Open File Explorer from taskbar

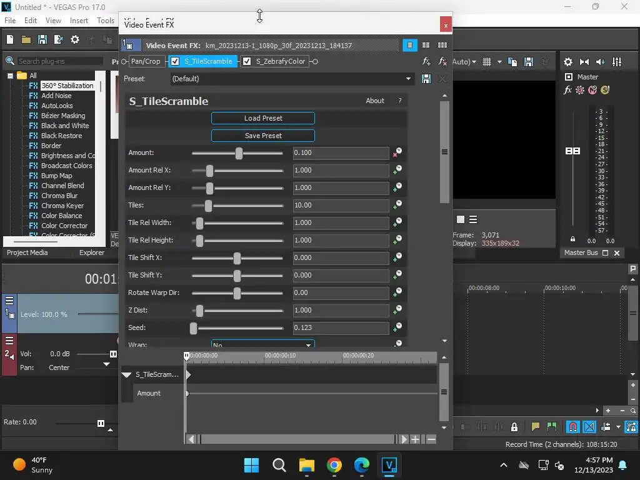point(306,465)
